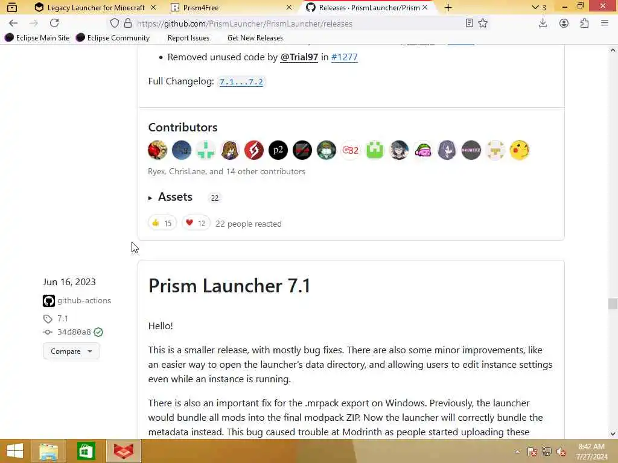This screenshot has height=463, width=618.
Task: Open the Windows Store taskbar icon
Action: coord(86,451)
